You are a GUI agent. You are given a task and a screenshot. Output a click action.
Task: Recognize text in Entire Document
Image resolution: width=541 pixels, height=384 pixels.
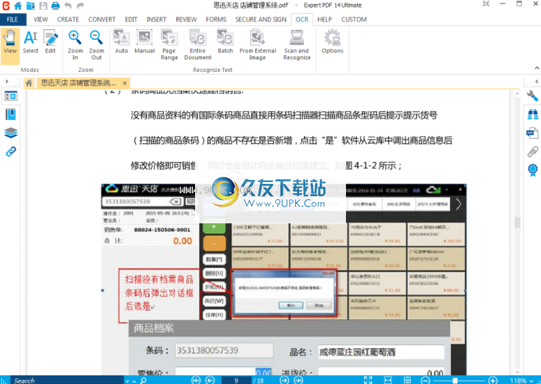click(x=198, y=45)
